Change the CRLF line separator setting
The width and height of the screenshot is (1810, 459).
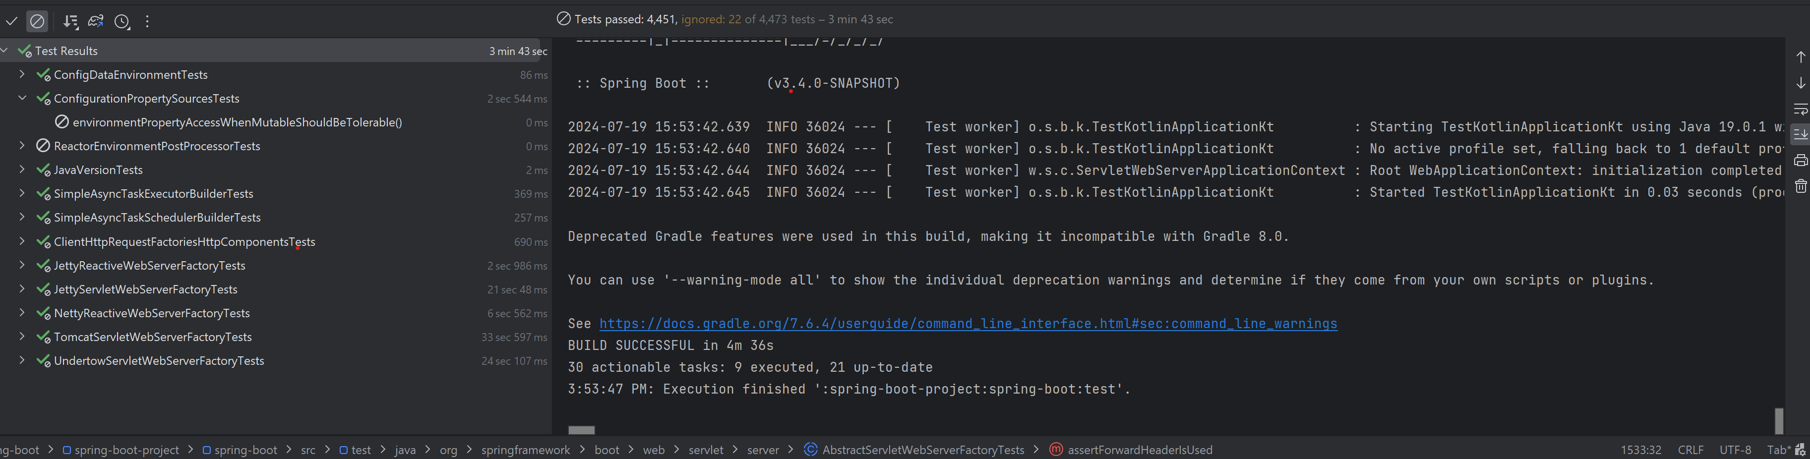tap(1690, 450)
